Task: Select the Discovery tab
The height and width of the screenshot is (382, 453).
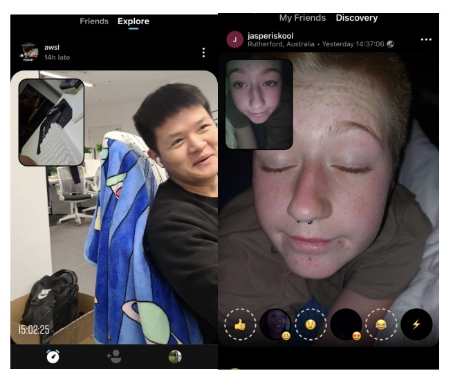Action: pyautogui.click(x=357, y=18)
